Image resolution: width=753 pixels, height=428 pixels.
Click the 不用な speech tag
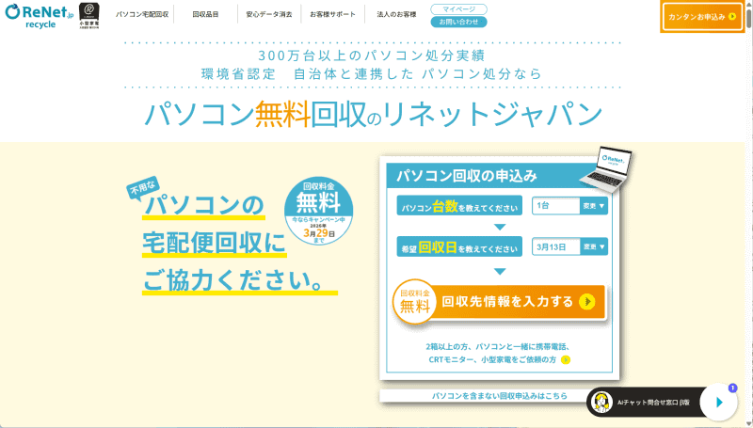point(143,187)
